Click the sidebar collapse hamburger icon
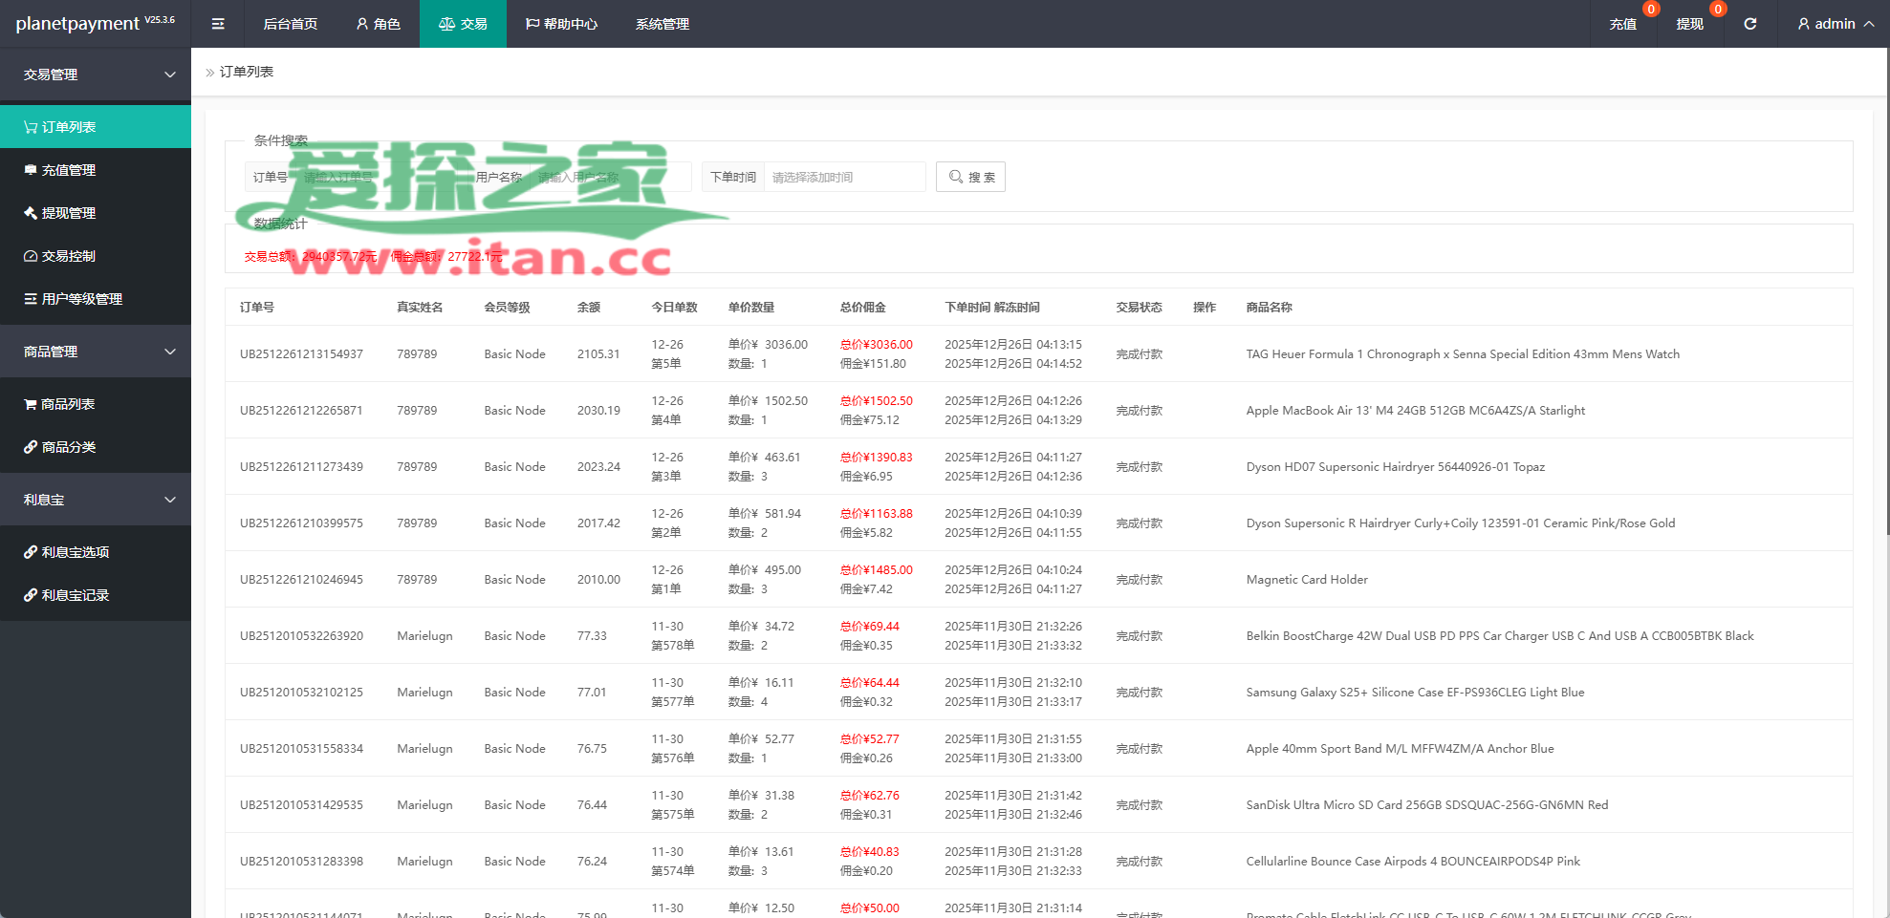Viewport: 1890px width, 918px height. (218, 24)
